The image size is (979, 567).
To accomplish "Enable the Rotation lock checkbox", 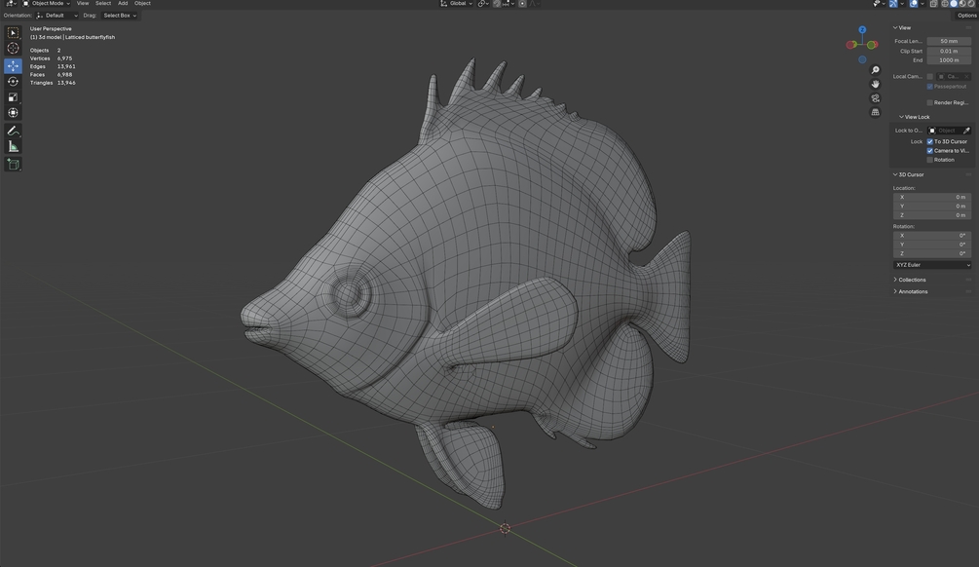I will (929, 160).
